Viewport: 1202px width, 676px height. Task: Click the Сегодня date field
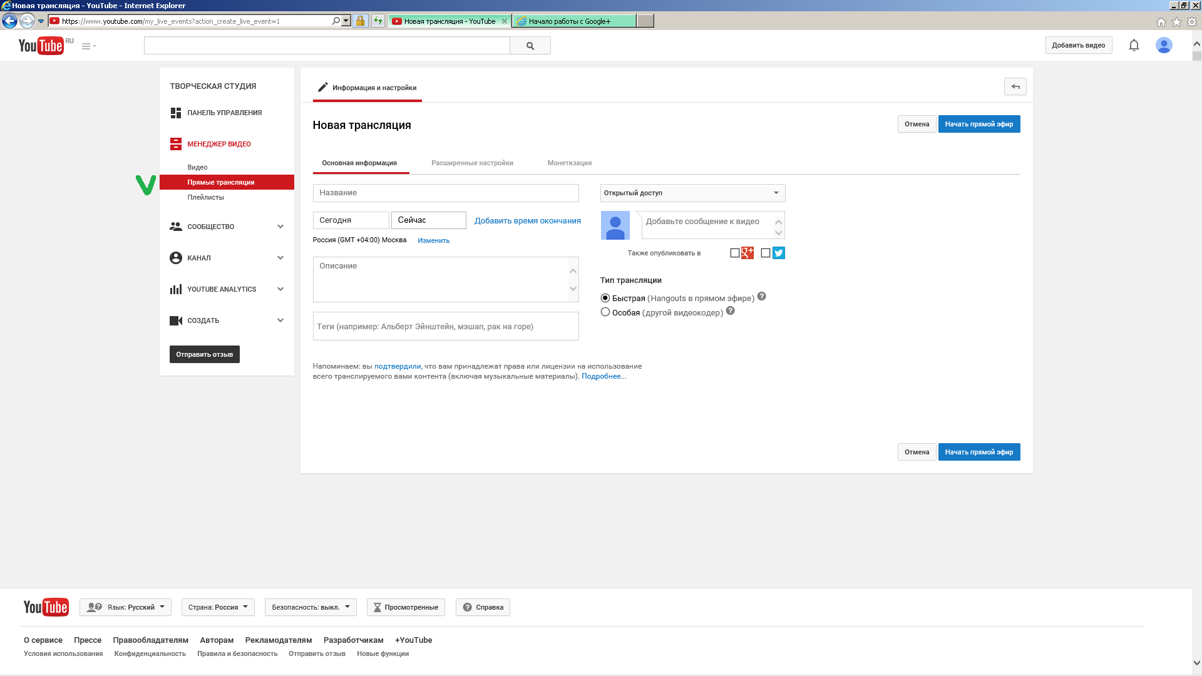[351, 220]
